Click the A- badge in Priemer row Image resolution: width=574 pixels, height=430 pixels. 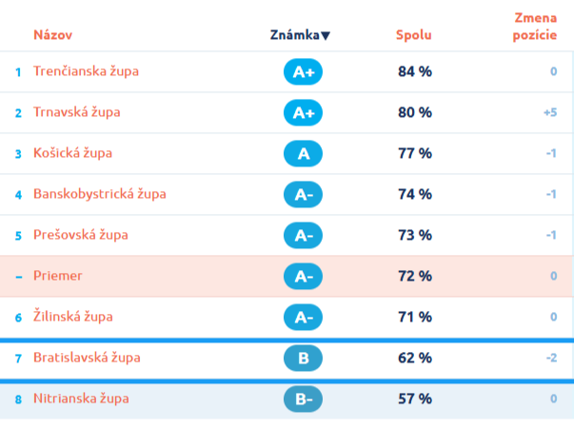click(x=303, y=276)
